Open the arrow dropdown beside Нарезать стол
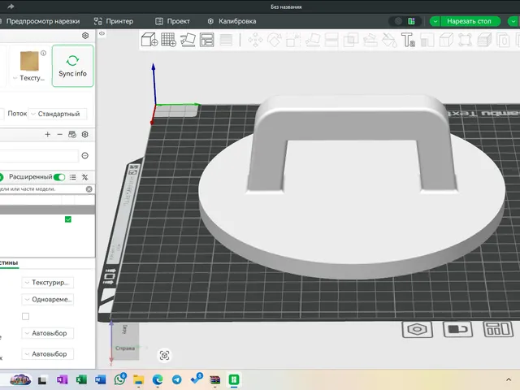Image resolution: width=520 pixels, height=390 pixels. coord(435,21)
